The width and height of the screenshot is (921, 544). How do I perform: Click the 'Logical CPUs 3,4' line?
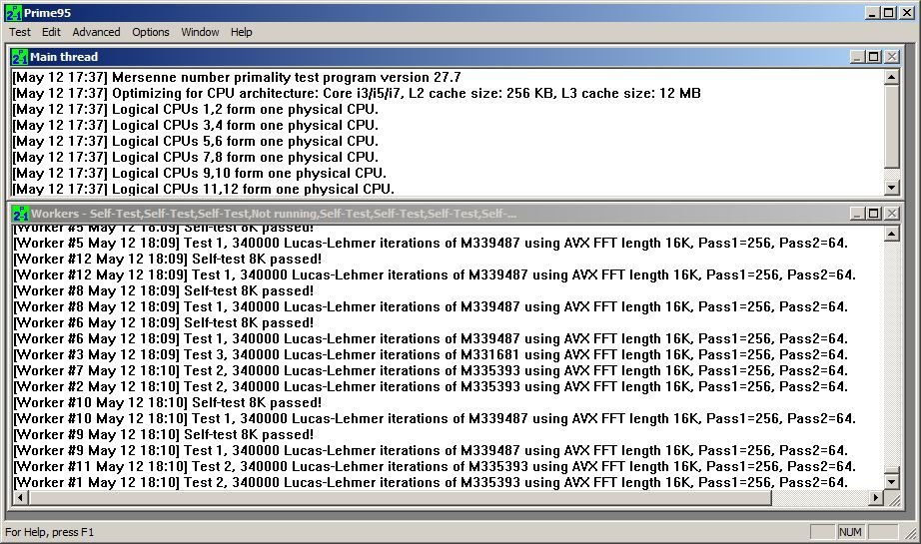pos(196,125)
